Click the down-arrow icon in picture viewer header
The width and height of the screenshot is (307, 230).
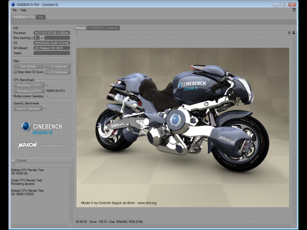point(294,33)
